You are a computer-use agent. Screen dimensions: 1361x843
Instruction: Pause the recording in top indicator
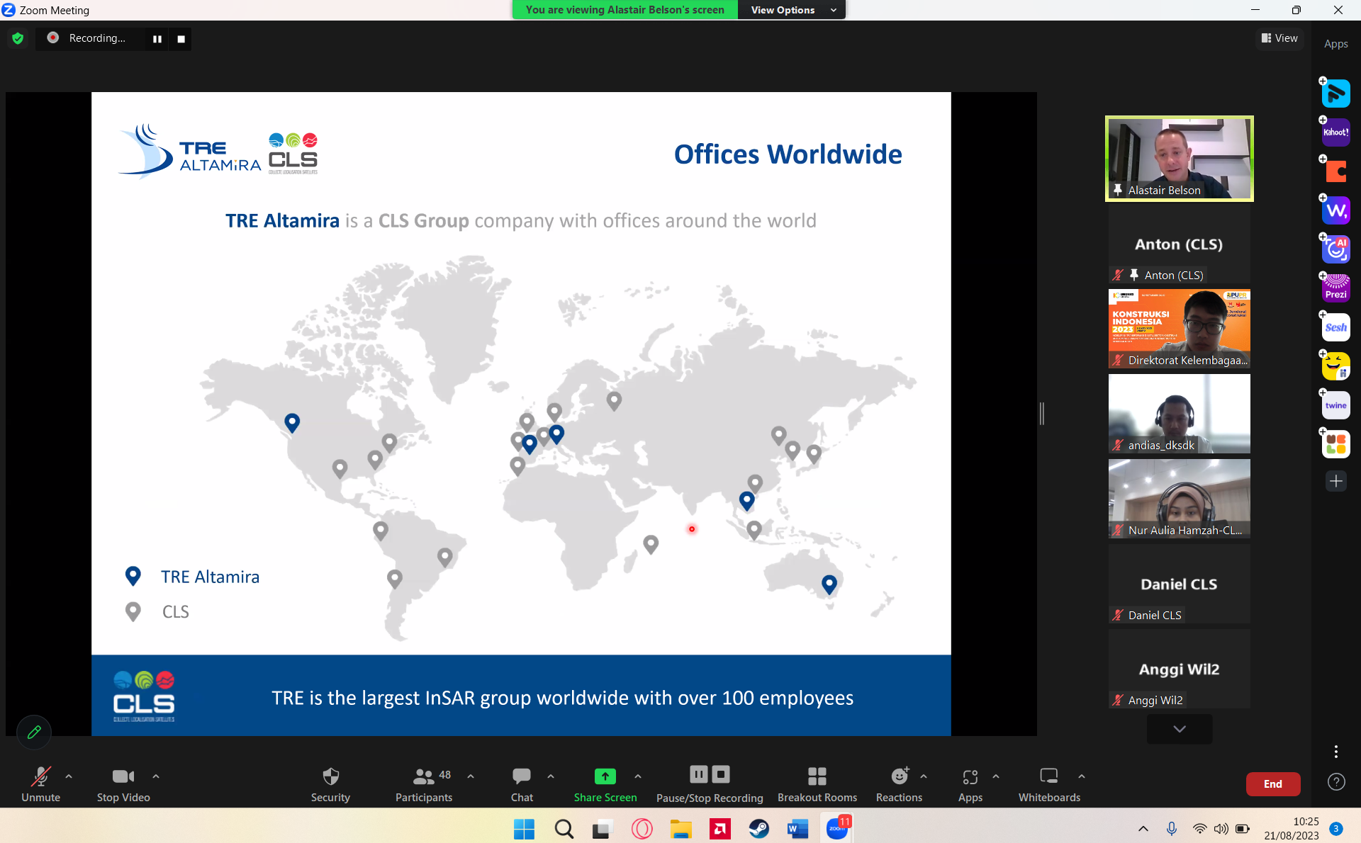157,39
